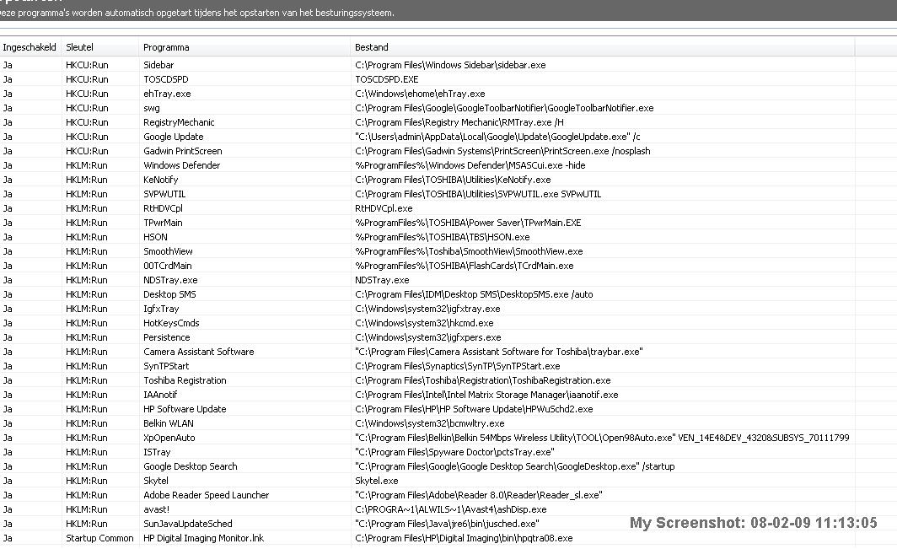Viewport: 897px width, 549px height.
Task: Select the TOSCDSPD program row
Action: point(166,79)
